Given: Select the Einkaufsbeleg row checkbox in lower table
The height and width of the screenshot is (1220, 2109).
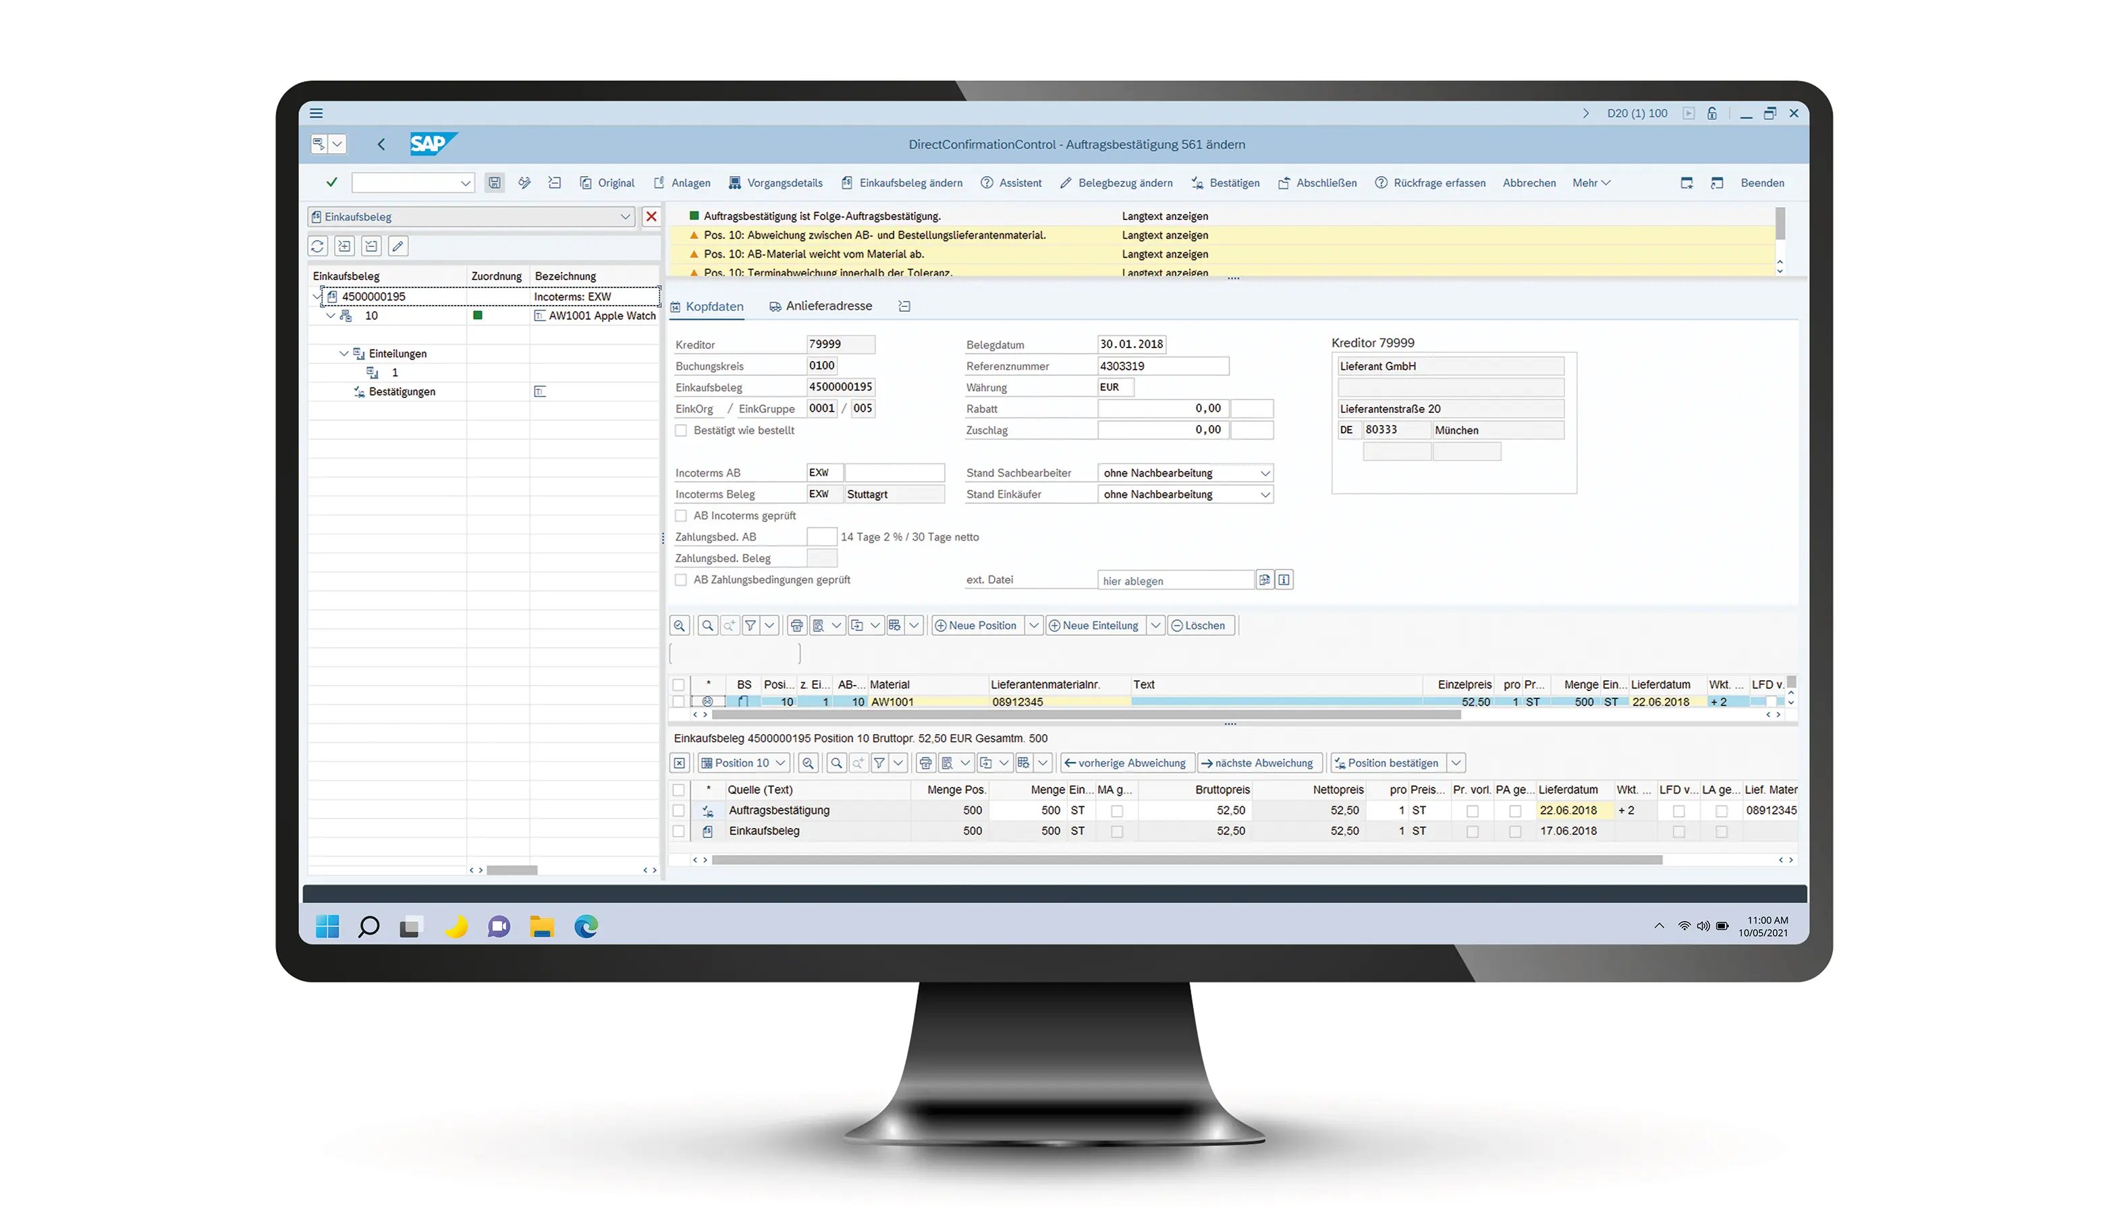Looking at the screenshot, I should pyautogui.click(x=679, y=831).
